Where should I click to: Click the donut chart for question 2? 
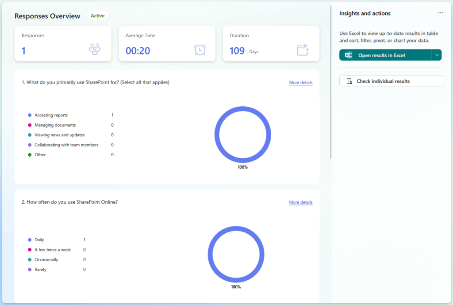236,255
